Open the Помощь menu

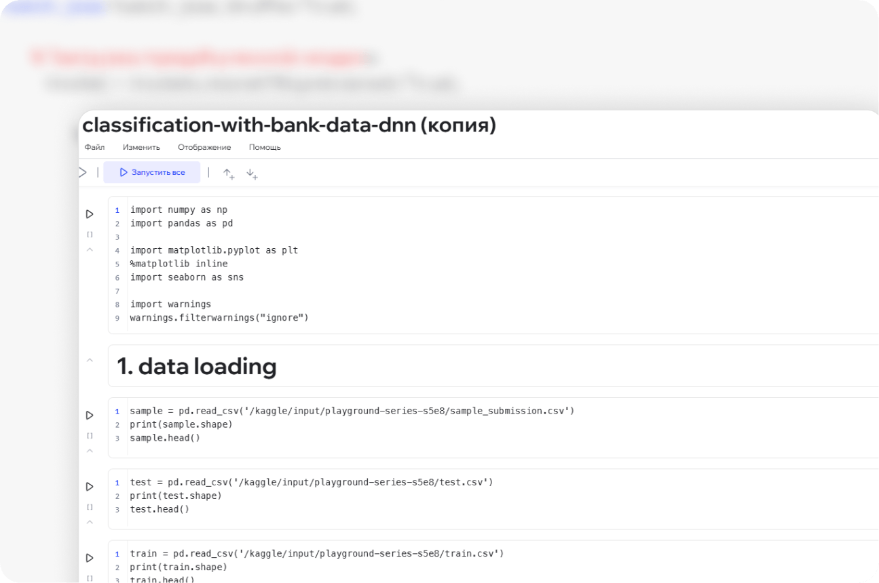point(265,147)
